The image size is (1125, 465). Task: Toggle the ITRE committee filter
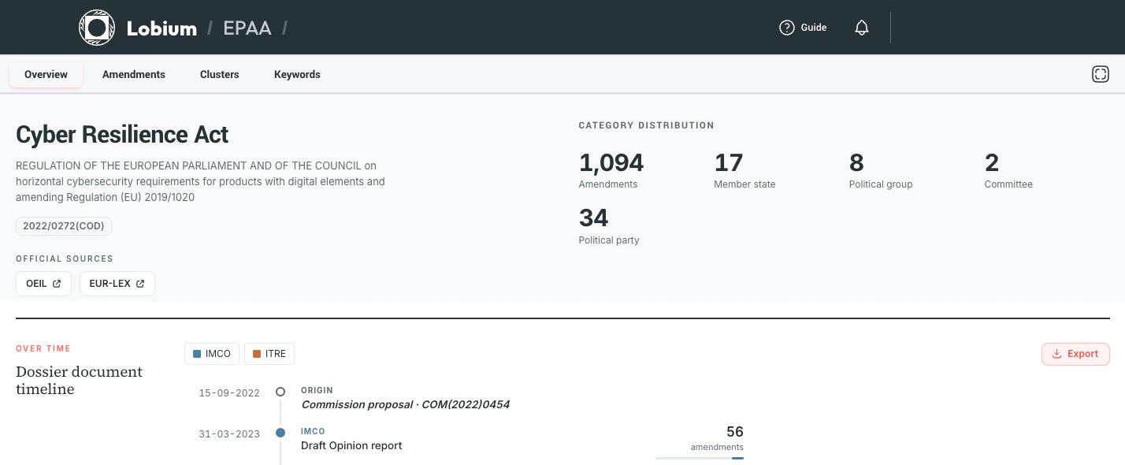click(269, 354)
